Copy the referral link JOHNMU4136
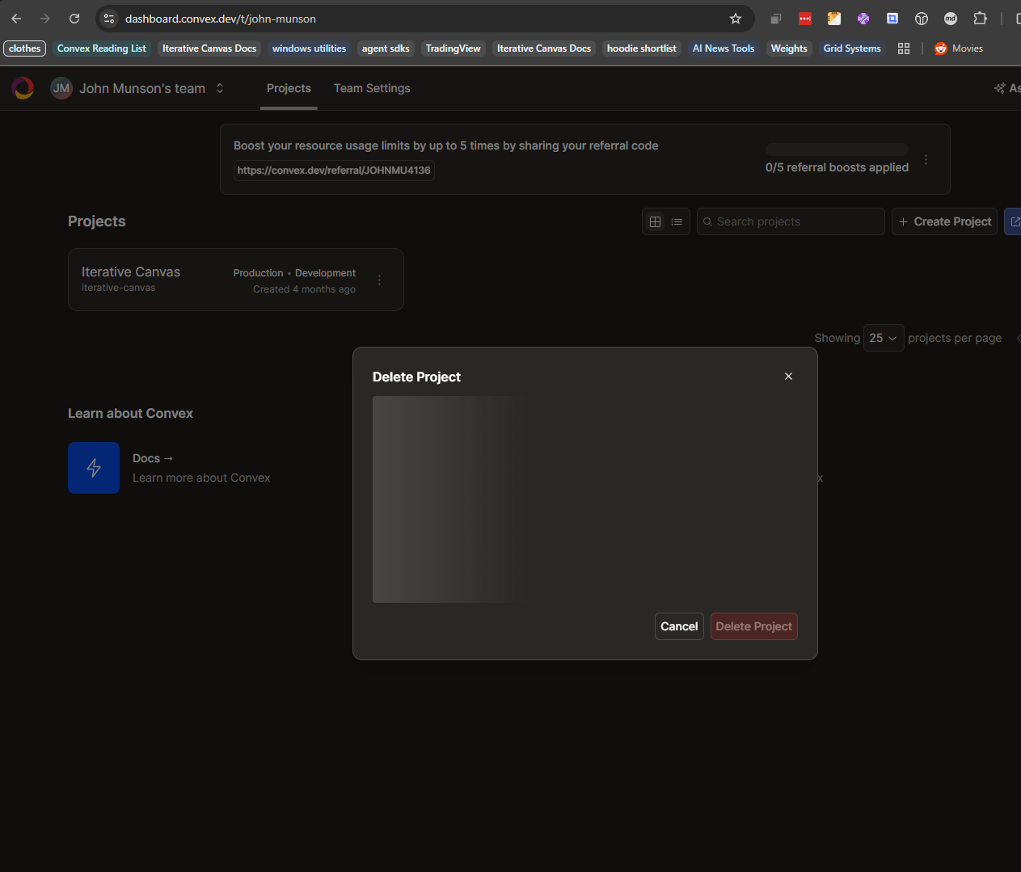 click(334, 171)
